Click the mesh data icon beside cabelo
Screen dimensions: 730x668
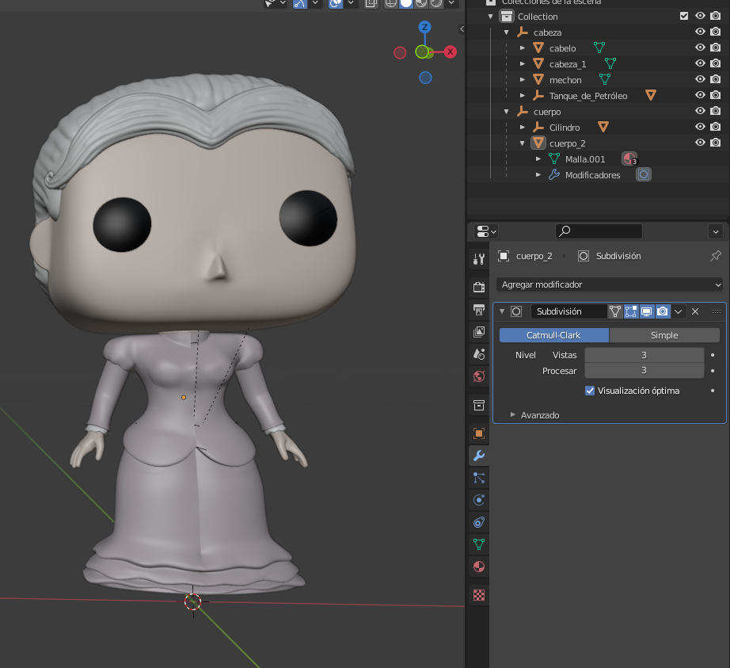tap(599, 48)
